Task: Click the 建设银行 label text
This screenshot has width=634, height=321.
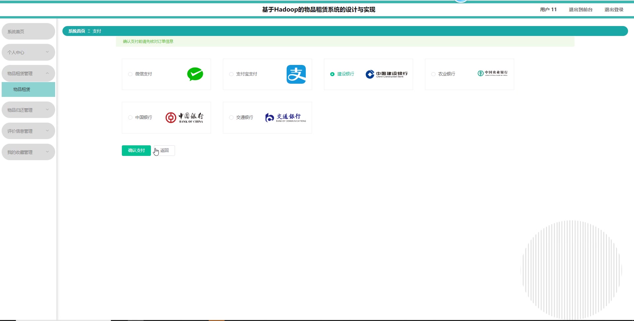Action: point(346,74)
